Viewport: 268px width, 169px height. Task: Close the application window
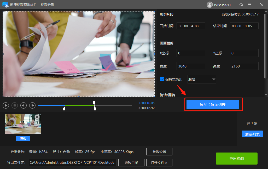pos(262,5)
